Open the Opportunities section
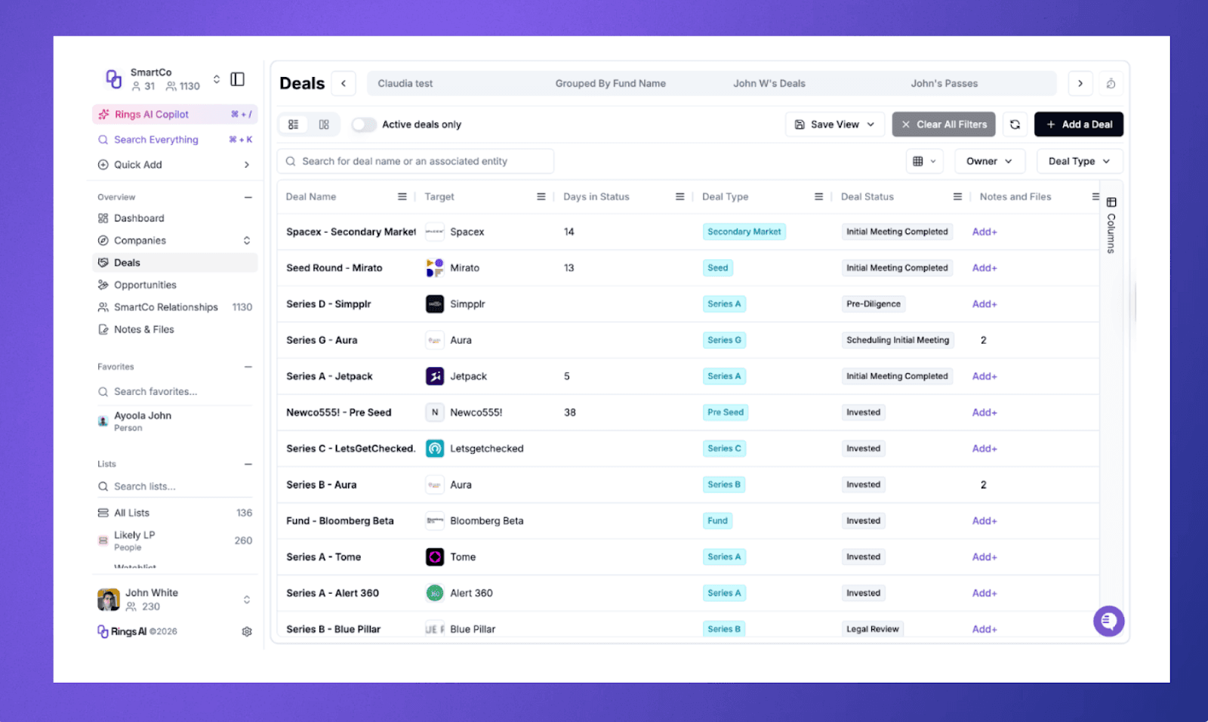This screenshot has width=1208, height=722. tap(147, 285)
